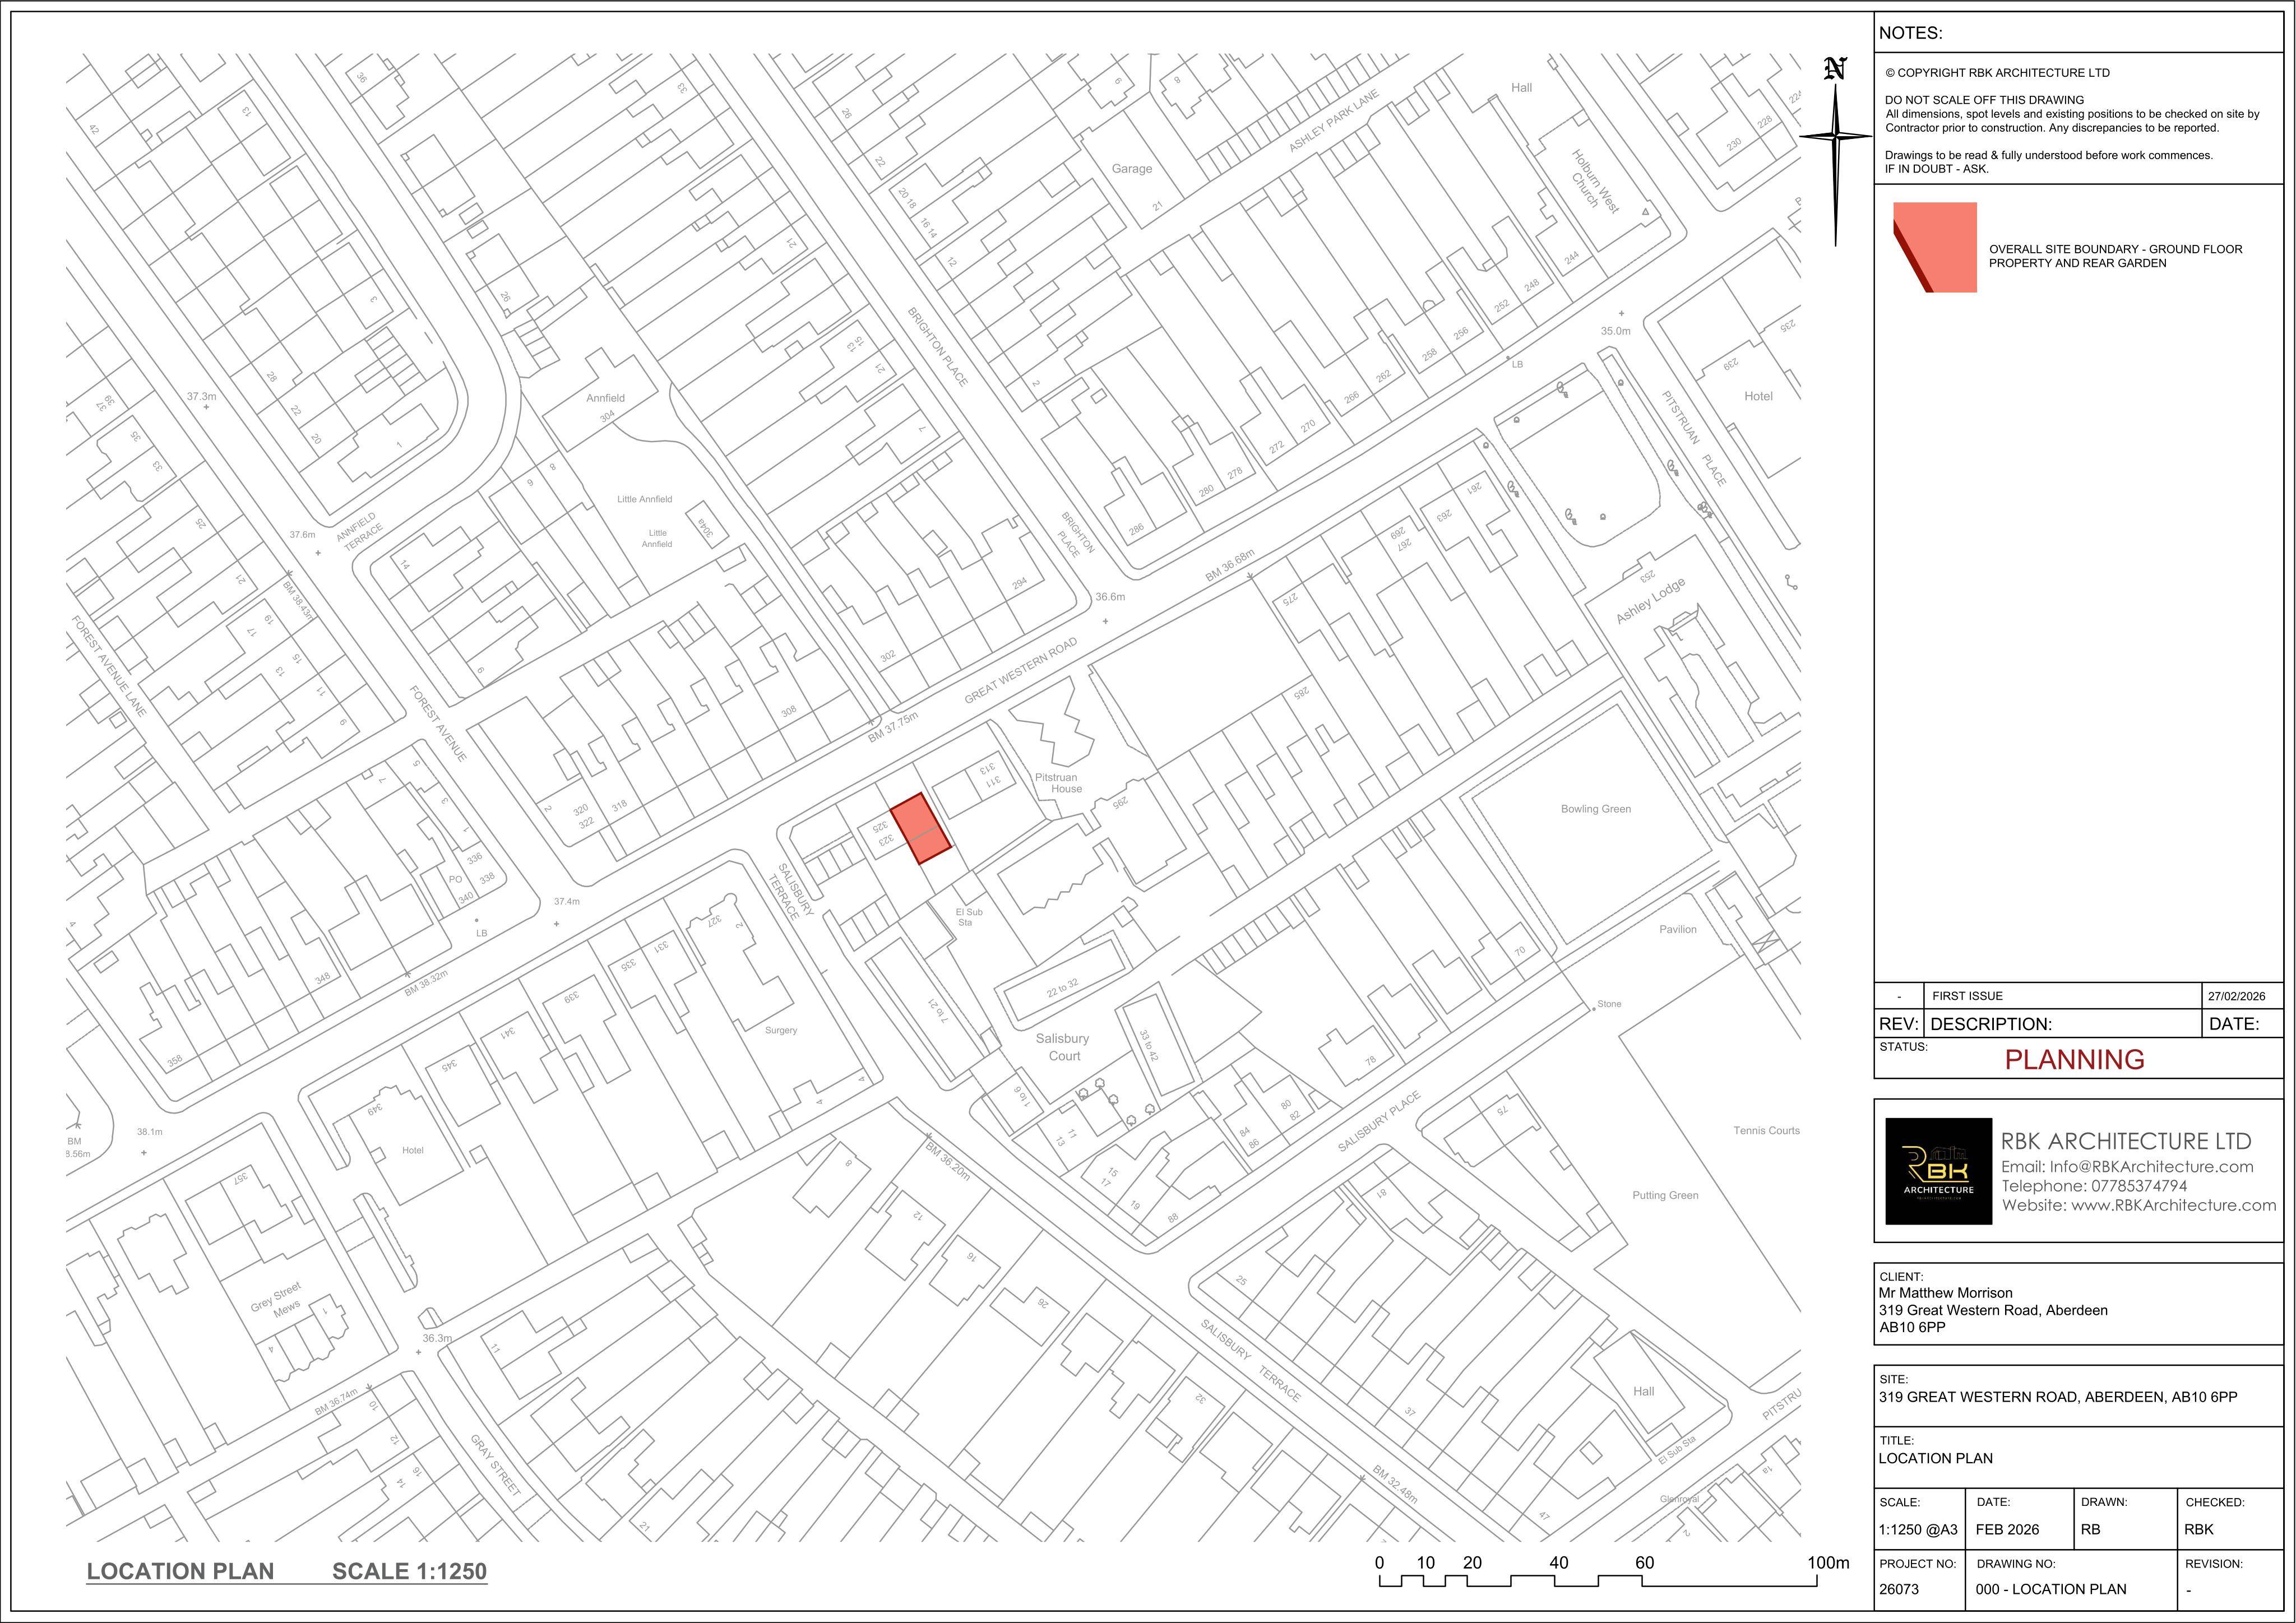Click the red highlighted site plot on map
Screen dimensions: 2296x1623
920,828
